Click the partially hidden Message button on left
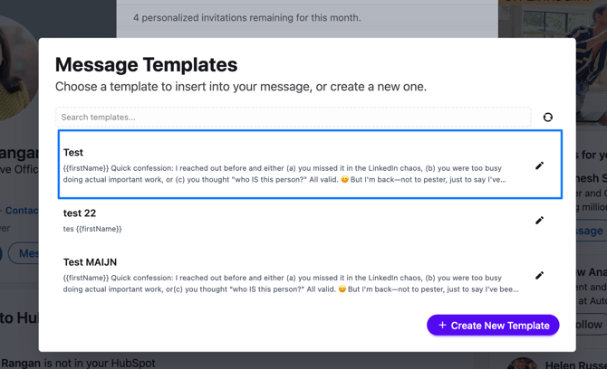This screenshot has width=607, height=369. coord(27,253)
